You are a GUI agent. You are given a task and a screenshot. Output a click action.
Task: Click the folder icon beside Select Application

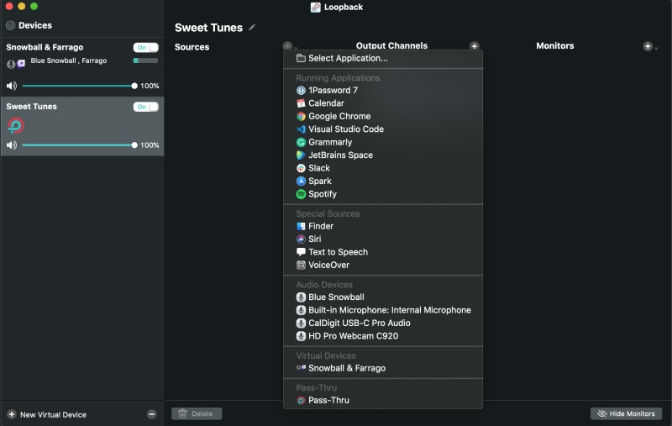tap(301, 58)
